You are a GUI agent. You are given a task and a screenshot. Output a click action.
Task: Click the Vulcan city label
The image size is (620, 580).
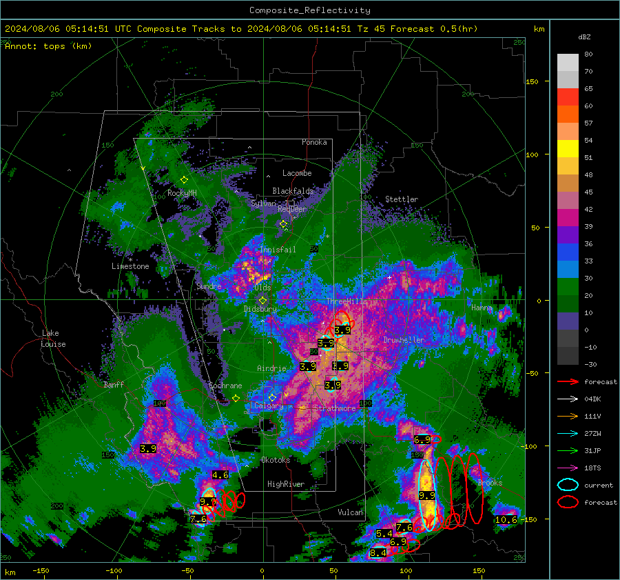[350, 512]
